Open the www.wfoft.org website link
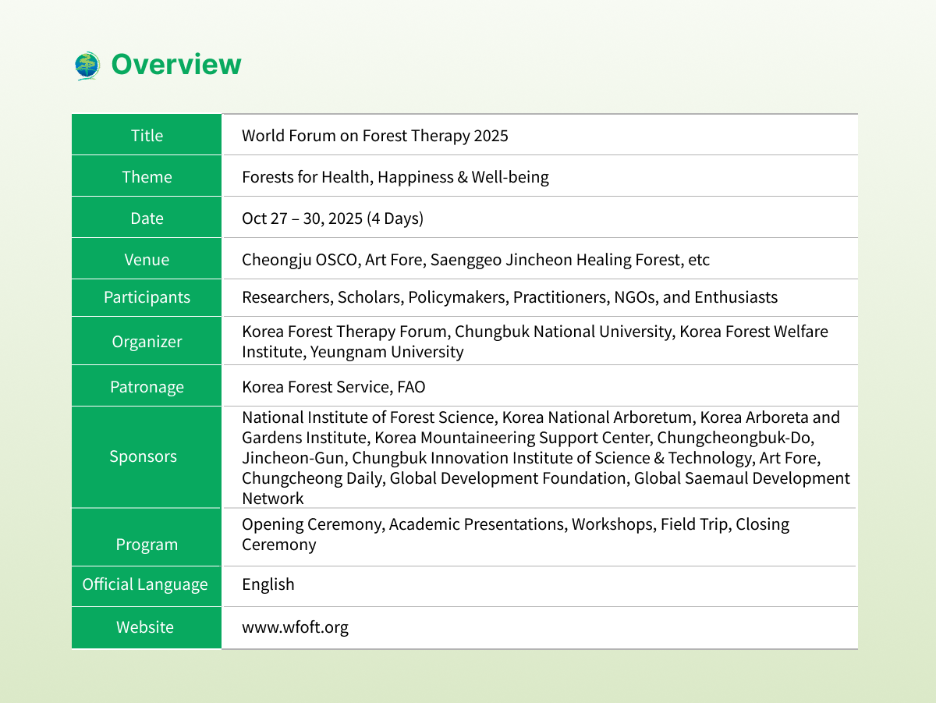 pos(295,627)
